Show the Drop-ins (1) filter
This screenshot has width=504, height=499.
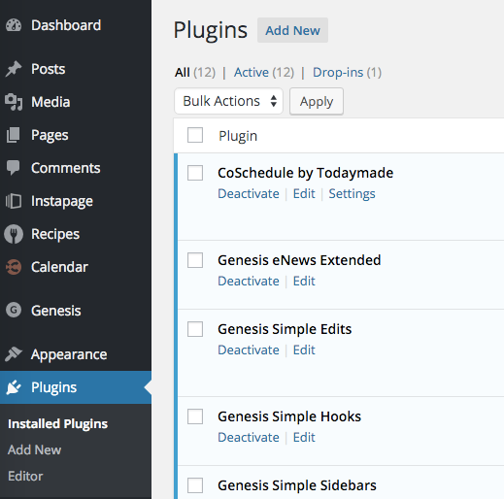[x=347, y=72]
